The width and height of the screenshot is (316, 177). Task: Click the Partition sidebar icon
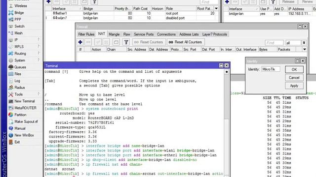tap(11, 115)
